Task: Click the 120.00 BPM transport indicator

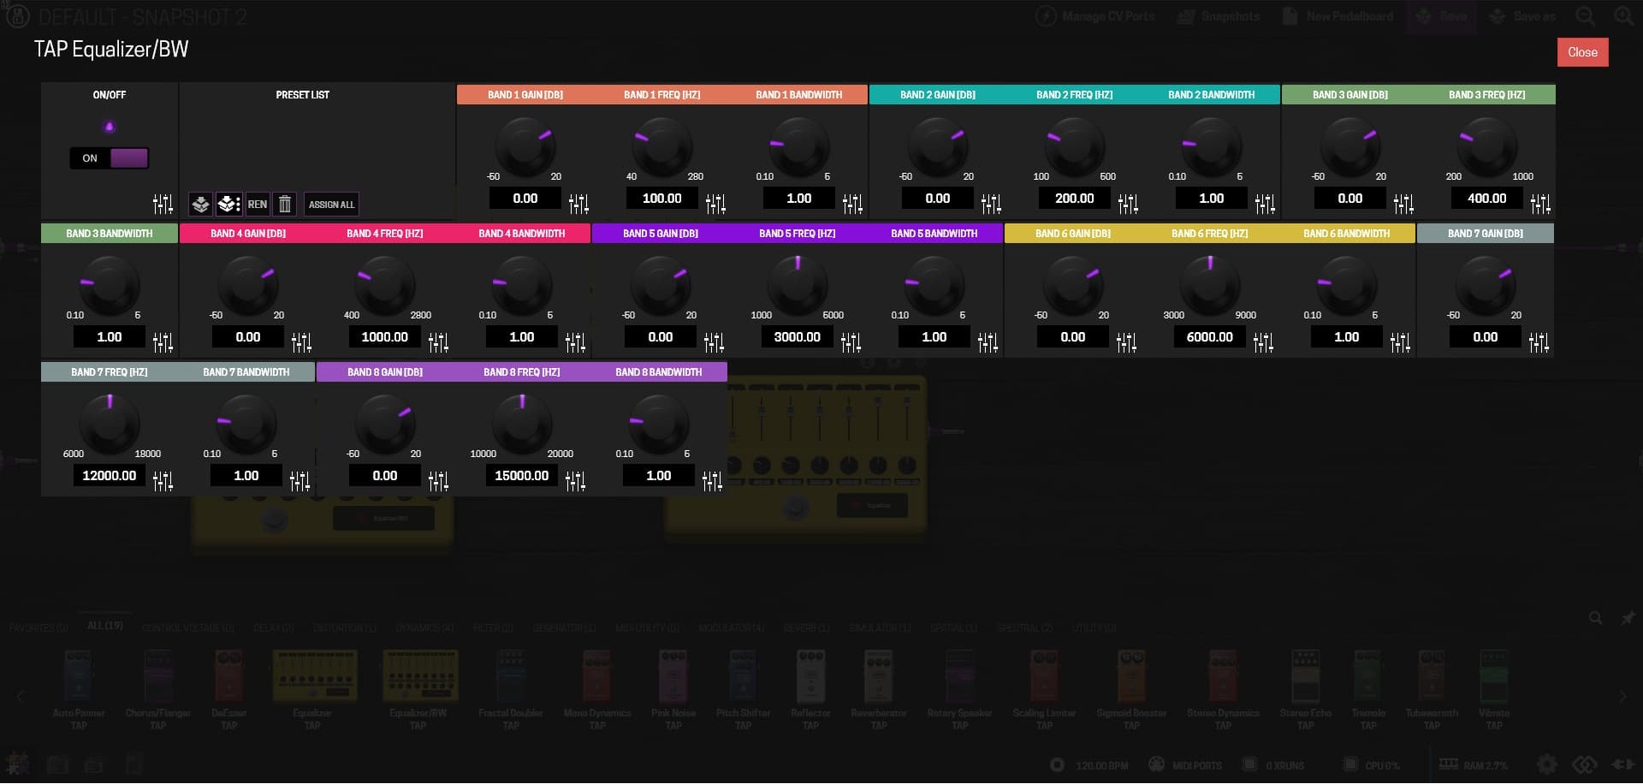Action: (x=1089, y=765)
